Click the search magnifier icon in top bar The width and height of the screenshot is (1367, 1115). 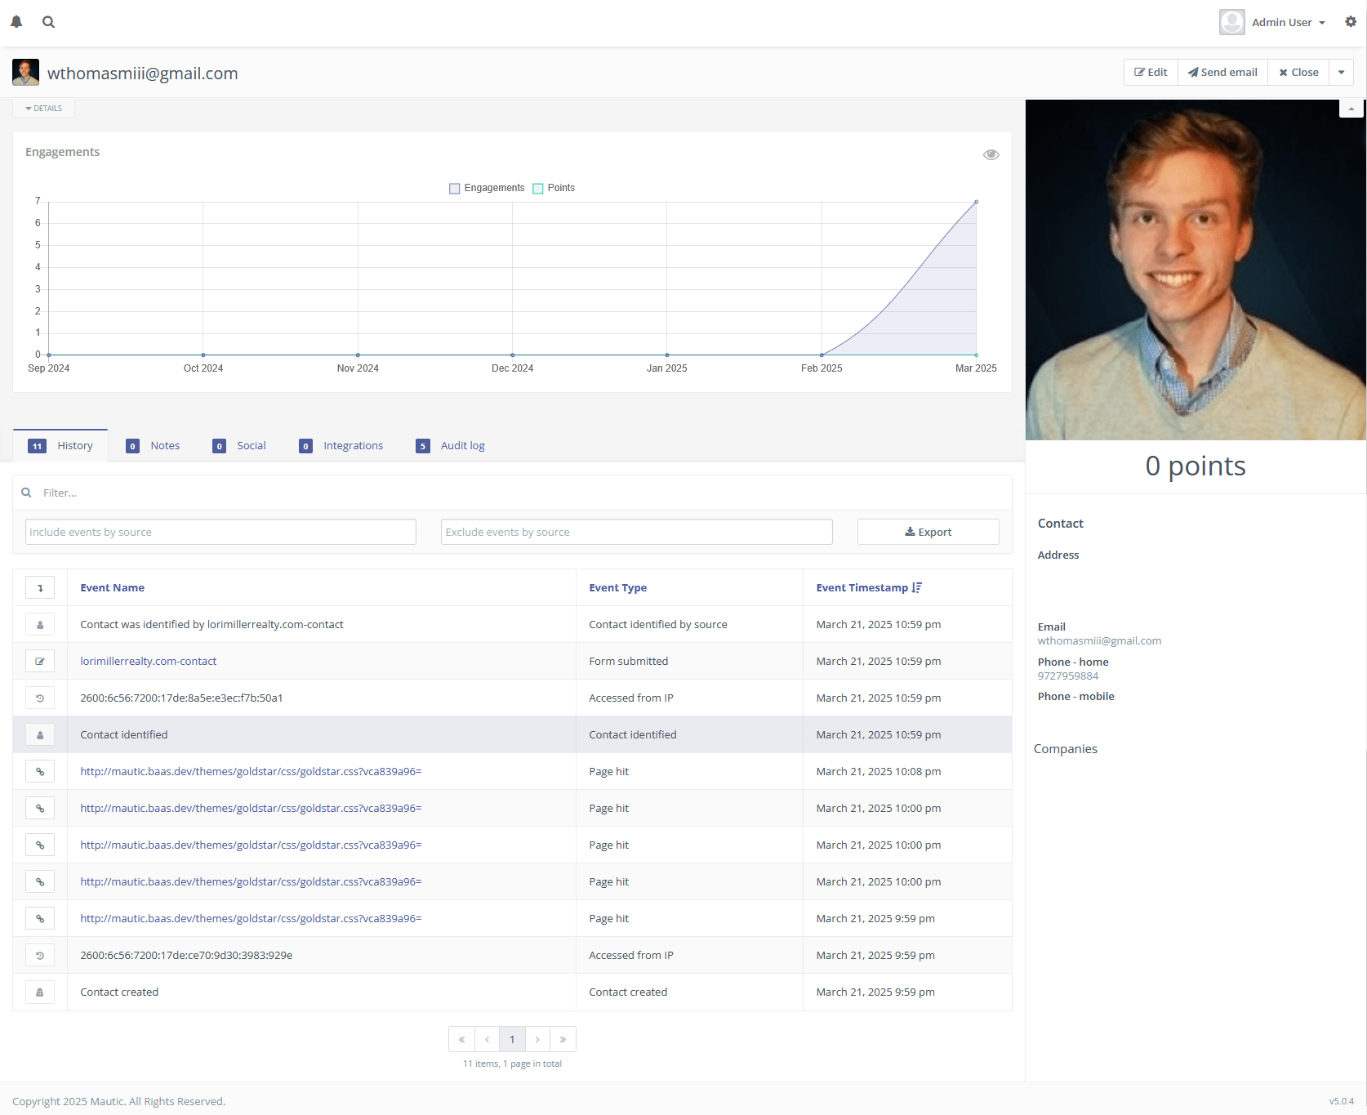click(49, 22)
